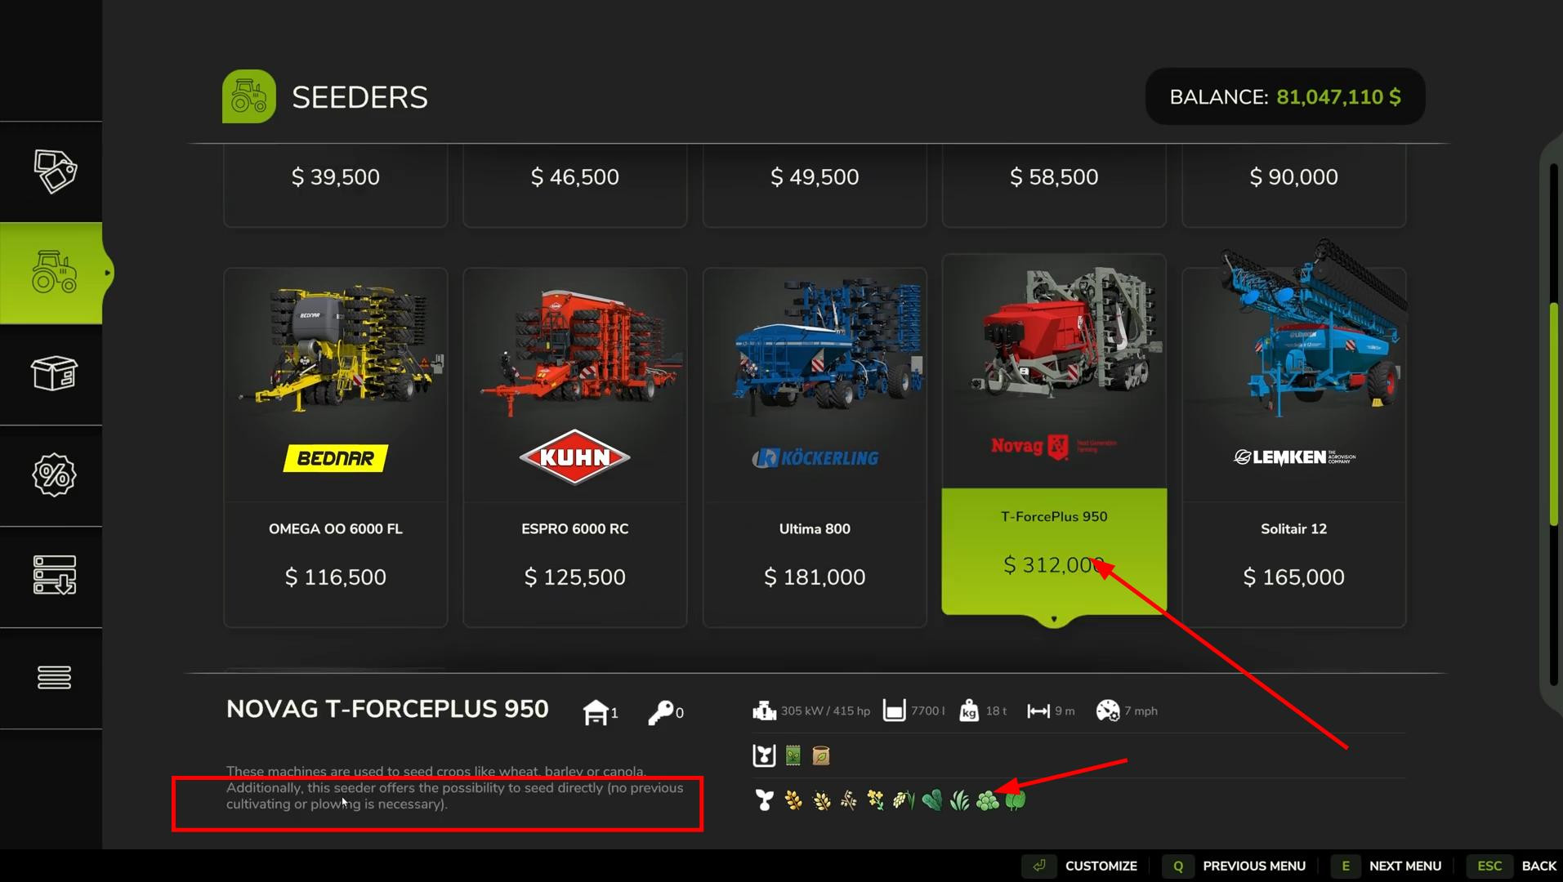
Task: Click the garage owned-count icon
Action: [596, 712]
